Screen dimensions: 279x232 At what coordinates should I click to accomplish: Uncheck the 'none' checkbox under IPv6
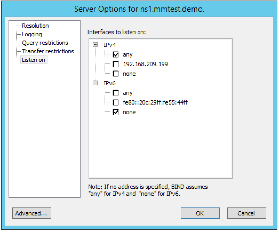[116, 112]
